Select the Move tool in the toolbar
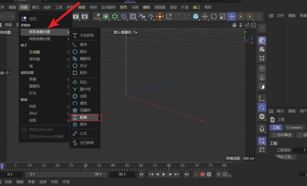 232,16
